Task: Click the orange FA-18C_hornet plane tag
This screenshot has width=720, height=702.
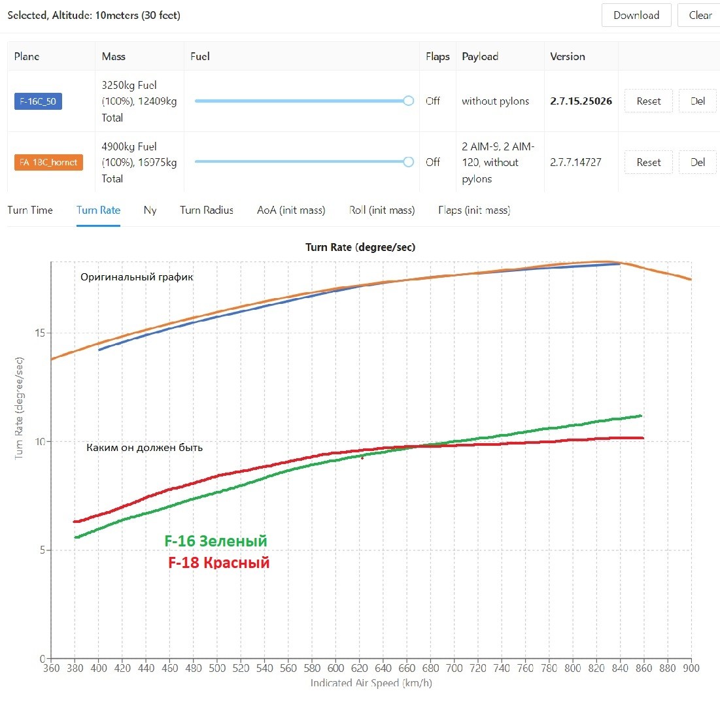Action: pos(48,162)
